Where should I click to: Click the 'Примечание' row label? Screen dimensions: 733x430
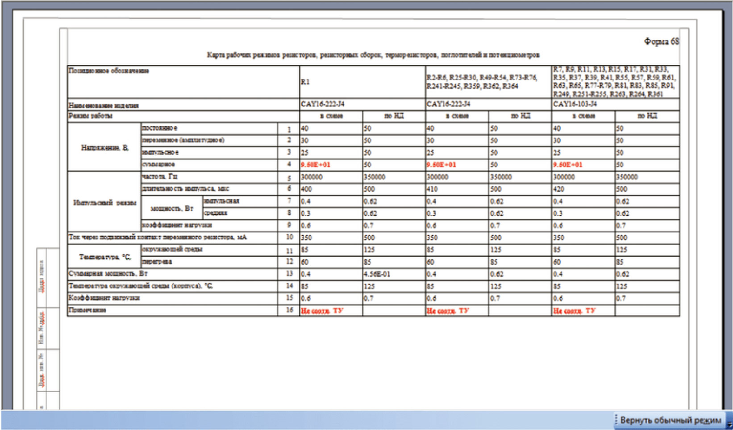tap(87, 310)
